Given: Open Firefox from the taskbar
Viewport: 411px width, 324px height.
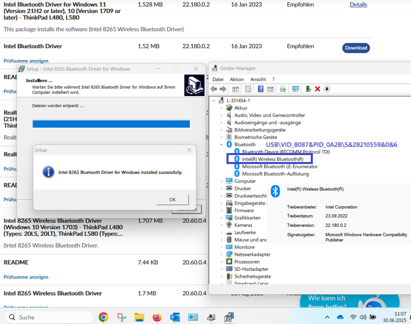Looking at the screenshot, I should [x=157, y=317].
